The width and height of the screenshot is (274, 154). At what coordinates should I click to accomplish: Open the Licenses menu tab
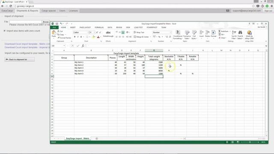point(73,11)
